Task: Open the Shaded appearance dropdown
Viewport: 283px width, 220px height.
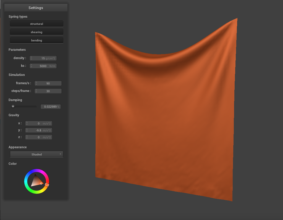Action: coord(36,154)
